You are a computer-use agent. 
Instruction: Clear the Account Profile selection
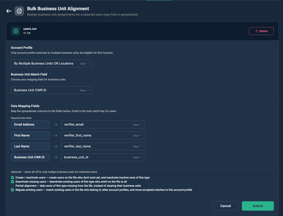pyautogui.click(x=83, y=64)
